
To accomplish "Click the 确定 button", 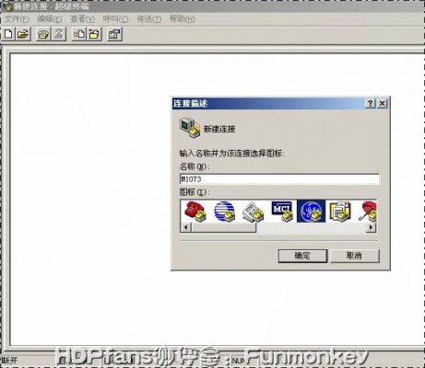I will tap(302, 256).
